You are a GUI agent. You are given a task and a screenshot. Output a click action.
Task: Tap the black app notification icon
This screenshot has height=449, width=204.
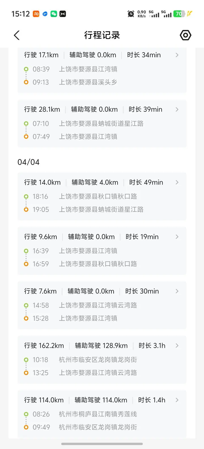pyautogui.click(x=63, y=14)
